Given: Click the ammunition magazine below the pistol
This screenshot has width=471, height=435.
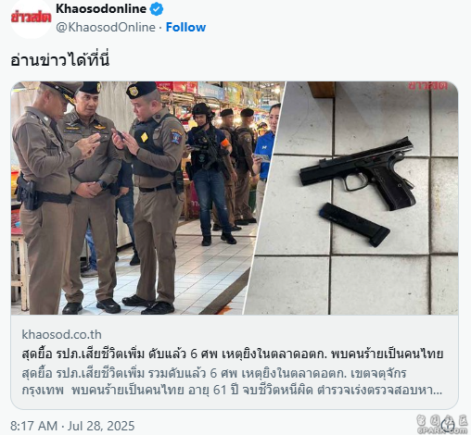Looking at the screenshot, I should click(354, 225).
